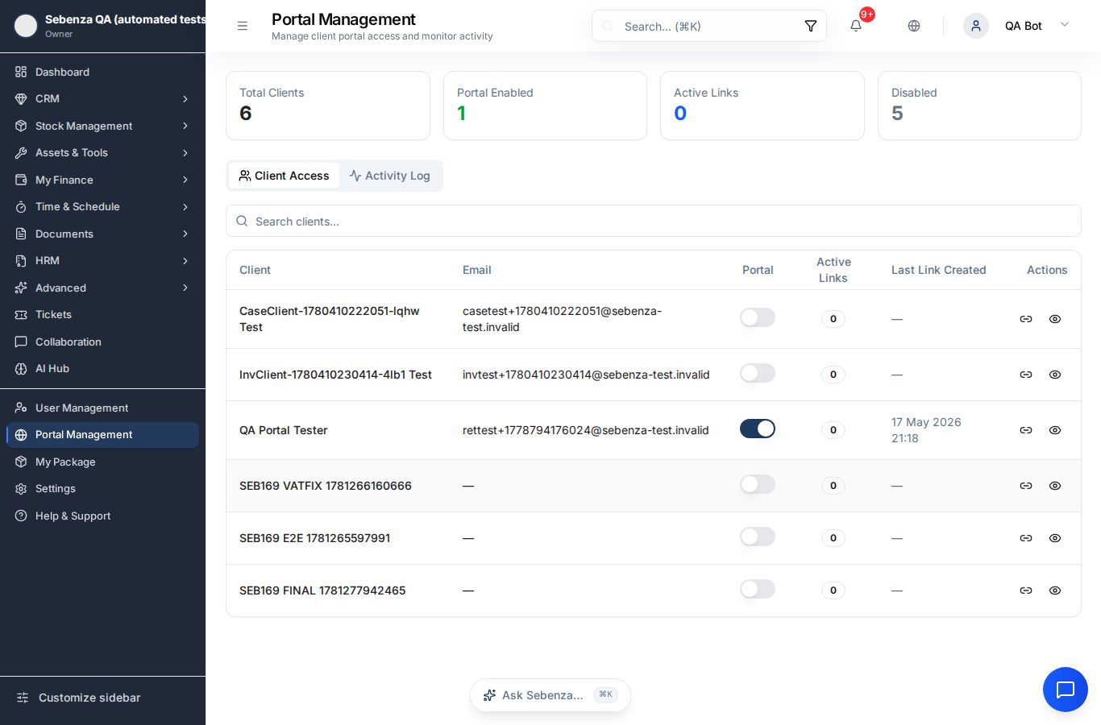Screen dimensions: 1101x725
Task: Preview portal for SEB169 VATFIX eye icon
Action: pos(1055,486)
